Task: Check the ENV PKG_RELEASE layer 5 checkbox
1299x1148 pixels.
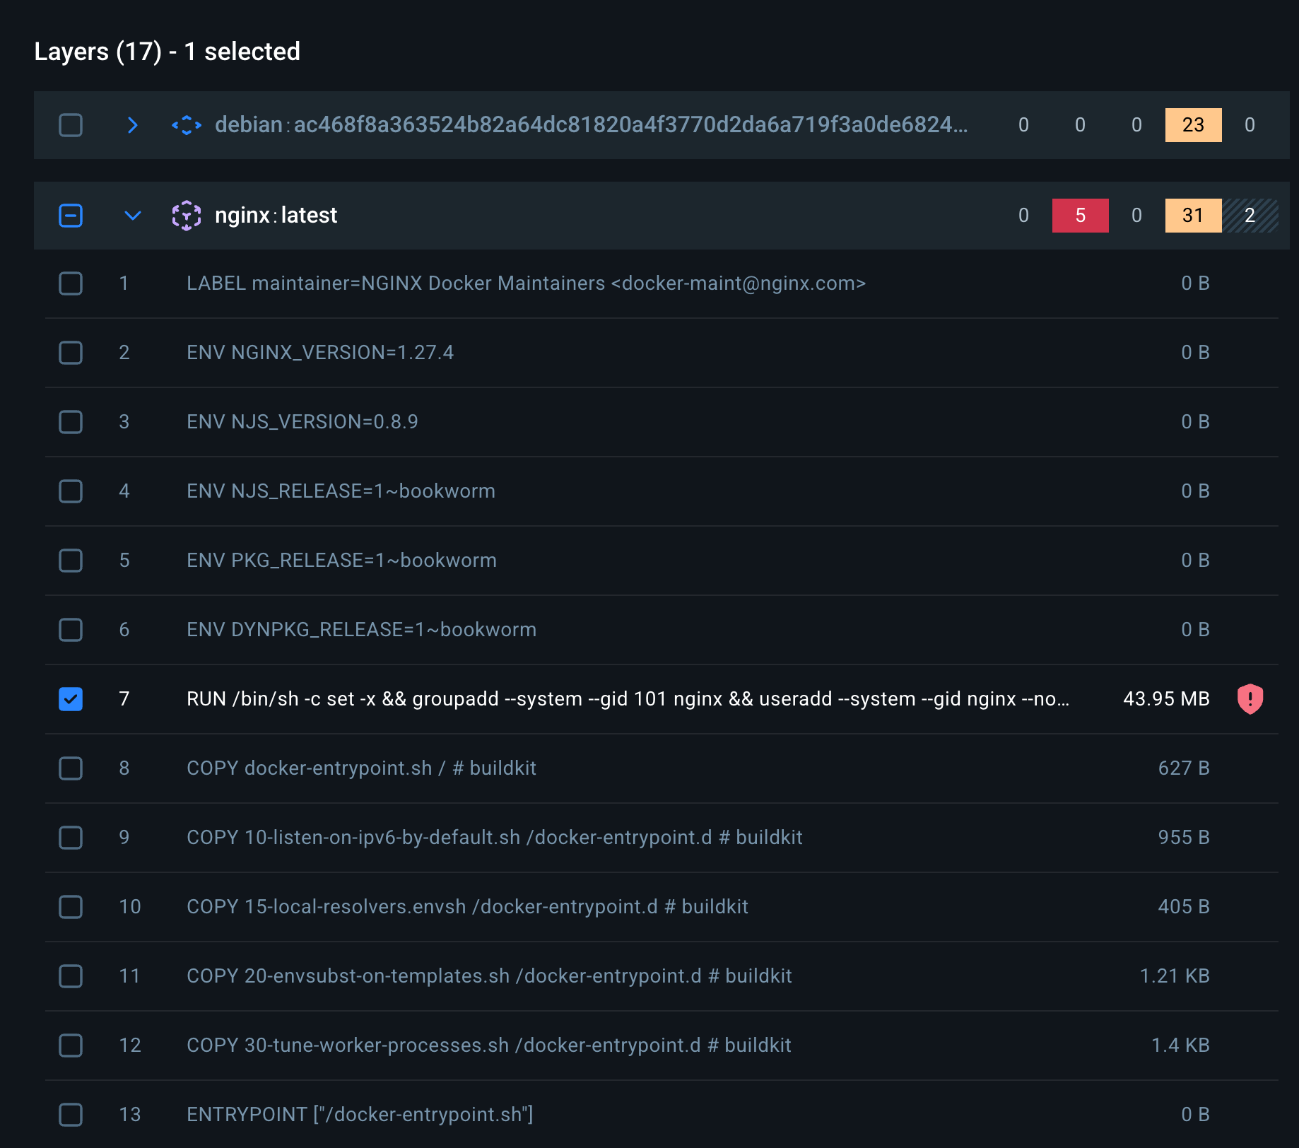Action: [x=71, y=561]
